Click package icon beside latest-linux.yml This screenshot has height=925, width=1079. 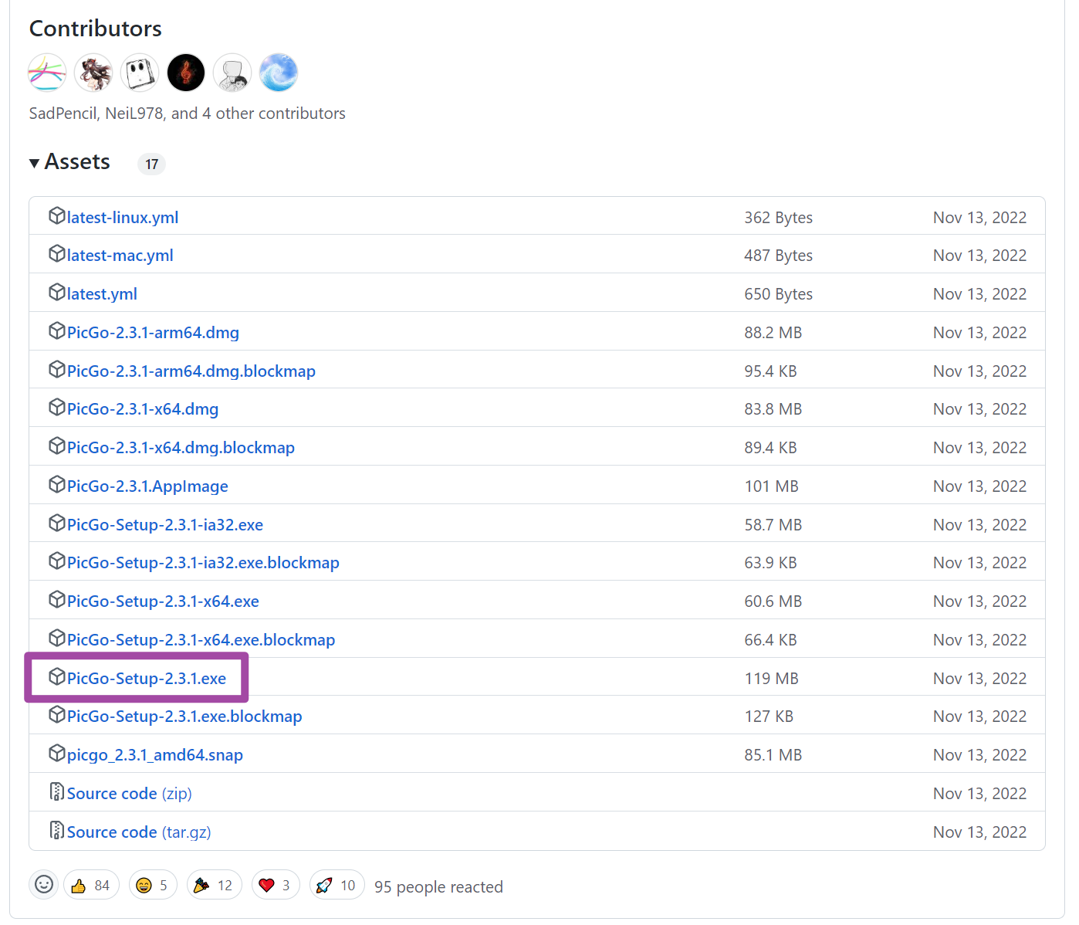click(x=56, y=215)
